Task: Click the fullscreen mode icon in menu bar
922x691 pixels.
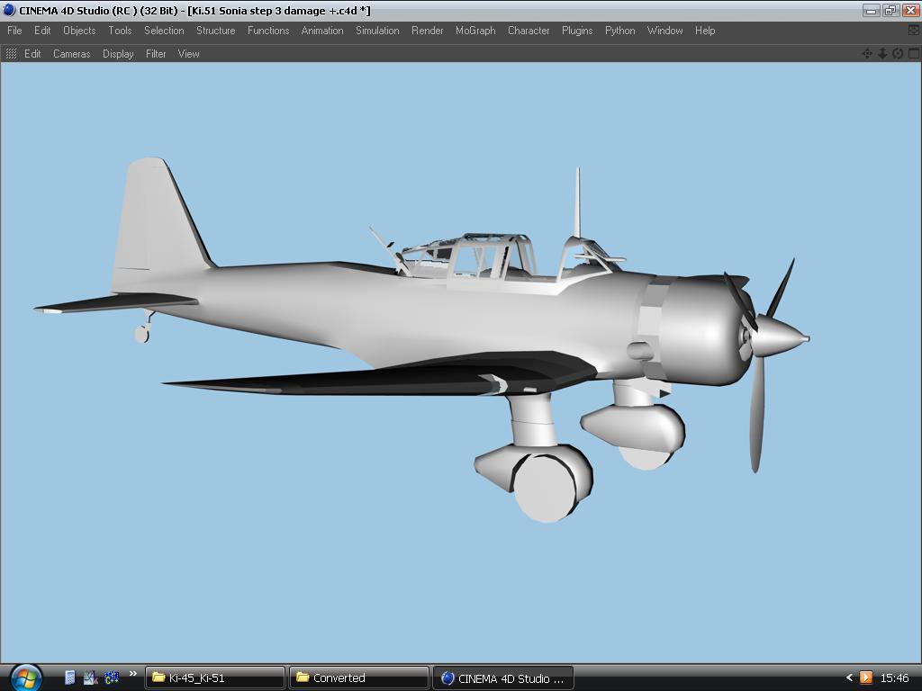Action: [913, 31]
